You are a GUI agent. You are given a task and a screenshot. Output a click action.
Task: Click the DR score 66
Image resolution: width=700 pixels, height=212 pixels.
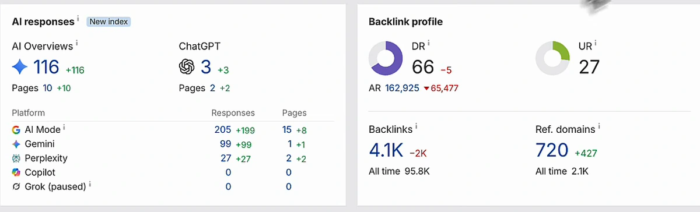point(423,68)
